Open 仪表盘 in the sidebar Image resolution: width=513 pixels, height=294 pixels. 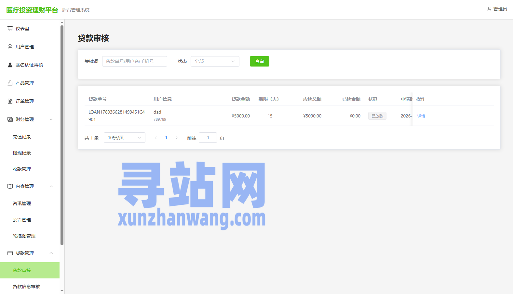[30, 29]
